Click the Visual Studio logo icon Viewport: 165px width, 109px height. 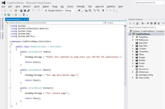(4, 3)
